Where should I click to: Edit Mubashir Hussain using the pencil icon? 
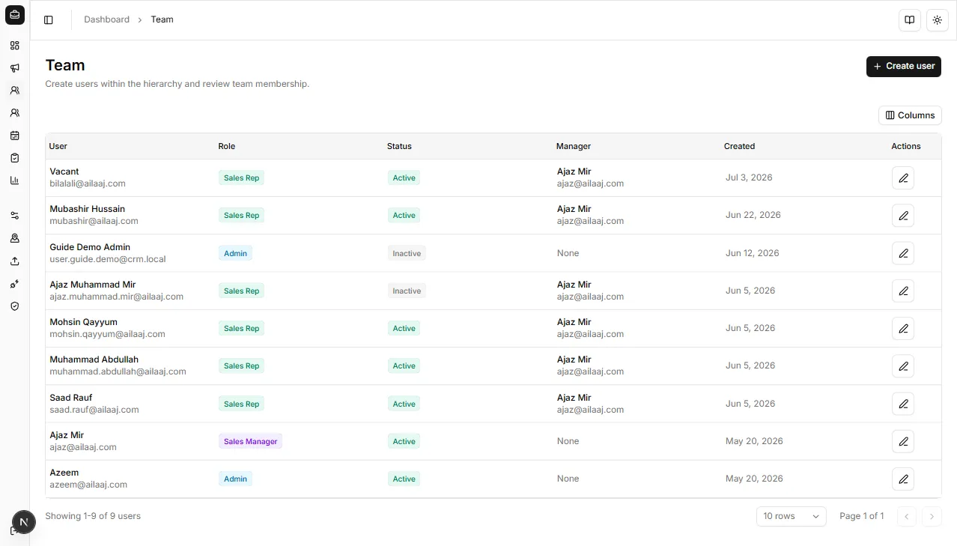tap(903, 216)
